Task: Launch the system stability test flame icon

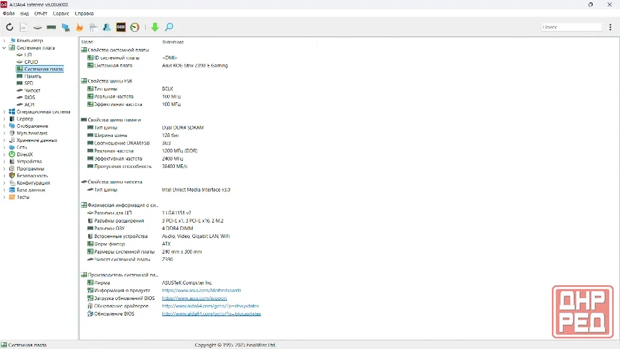Action: click(79, 27)
